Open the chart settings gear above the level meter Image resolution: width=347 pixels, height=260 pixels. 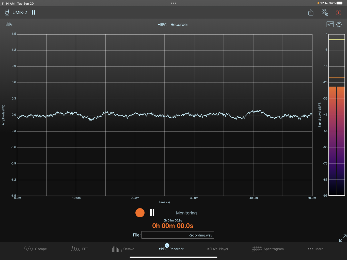click(x=339, y=24)
